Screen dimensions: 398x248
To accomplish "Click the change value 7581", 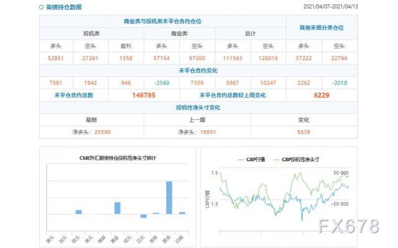I will [56, 83].
